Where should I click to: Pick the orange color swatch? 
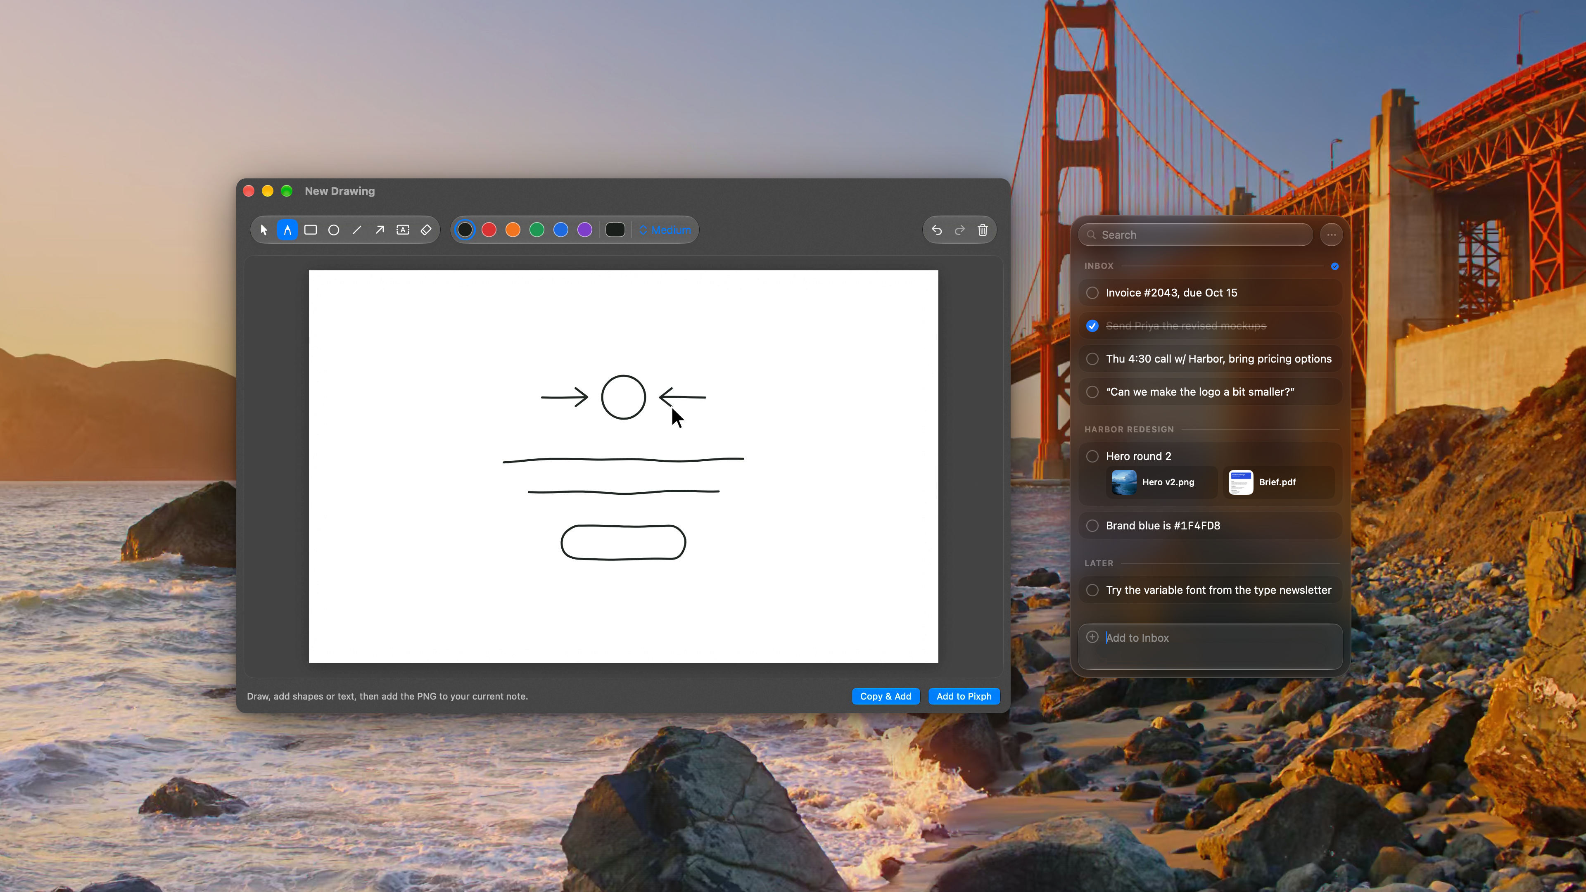[x=513, y=230]
